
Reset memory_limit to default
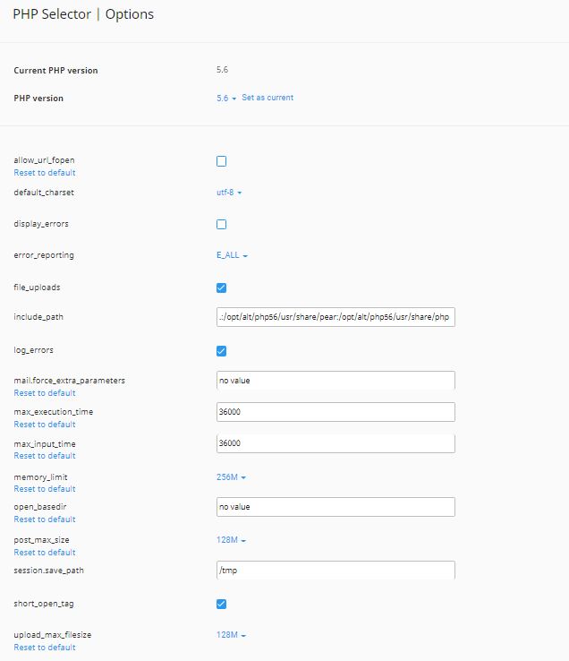click(45, 488)
